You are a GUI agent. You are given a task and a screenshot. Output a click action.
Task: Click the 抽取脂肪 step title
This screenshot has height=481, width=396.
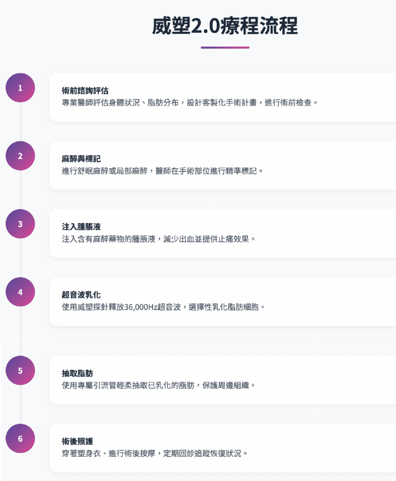coord(78,373)
